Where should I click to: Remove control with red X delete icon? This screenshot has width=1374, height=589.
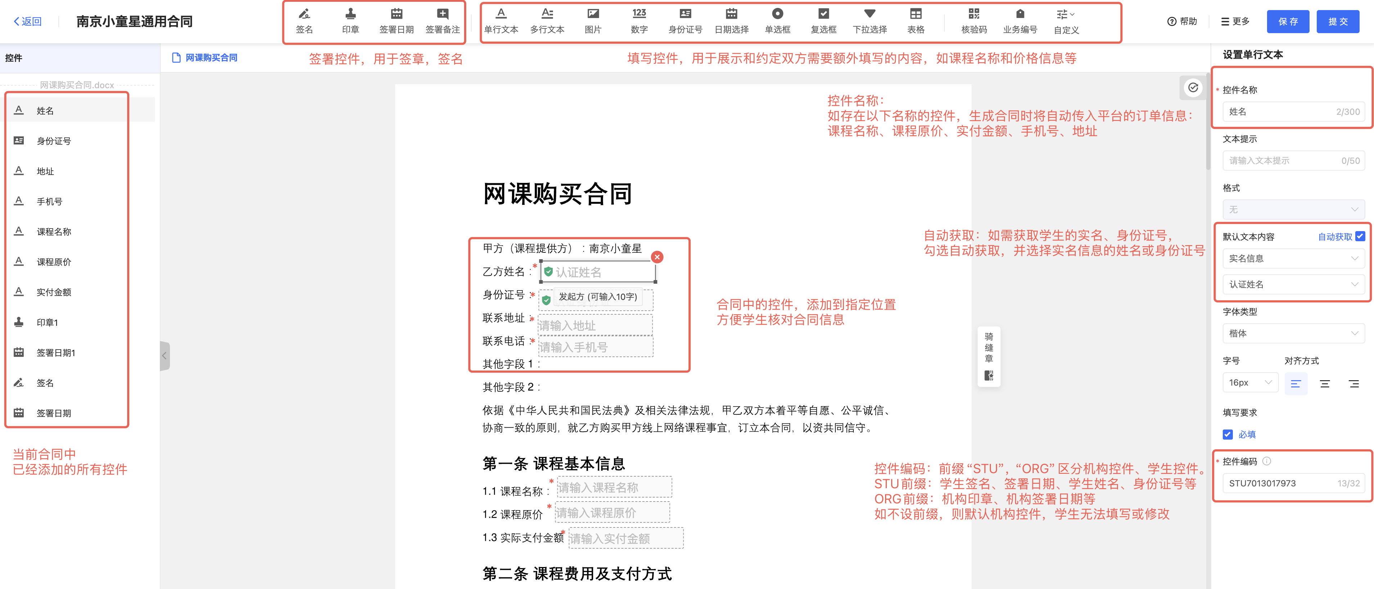(657, 257)
